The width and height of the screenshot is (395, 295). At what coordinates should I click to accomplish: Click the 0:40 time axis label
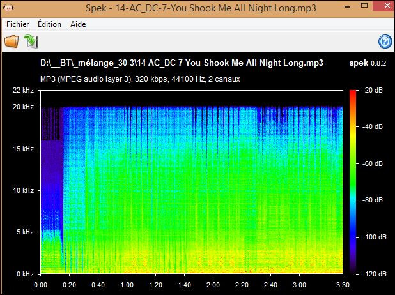coord(98,285)
